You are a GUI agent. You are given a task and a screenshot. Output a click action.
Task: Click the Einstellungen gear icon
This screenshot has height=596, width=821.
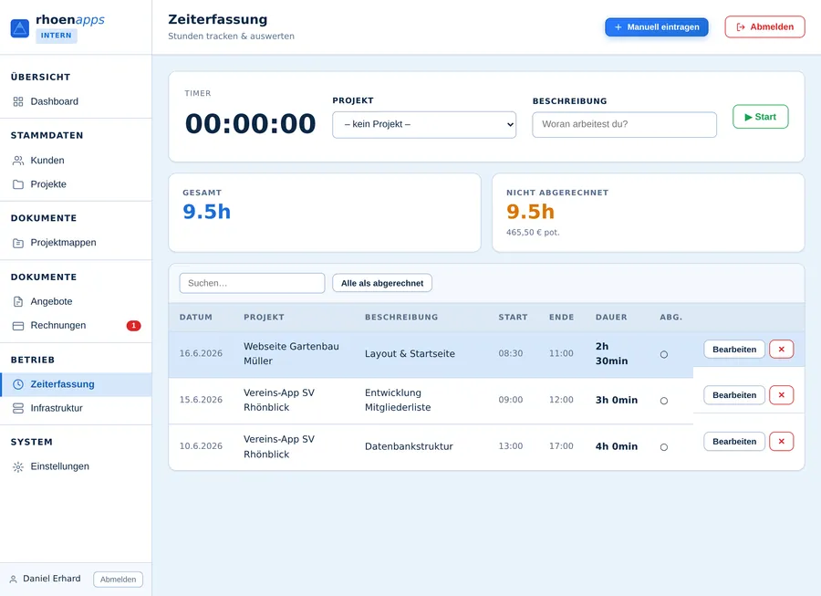18,466
